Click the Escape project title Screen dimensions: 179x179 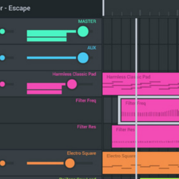click(19, 8)
